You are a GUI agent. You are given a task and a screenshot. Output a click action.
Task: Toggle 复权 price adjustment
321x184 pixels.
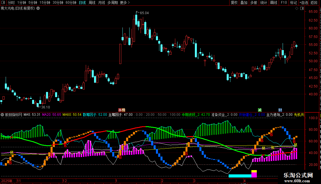pos(234,3)
